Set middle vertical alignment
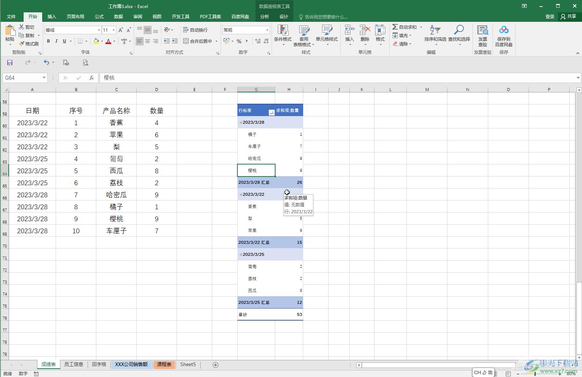 pyautogui.click(x=148, y=30)
